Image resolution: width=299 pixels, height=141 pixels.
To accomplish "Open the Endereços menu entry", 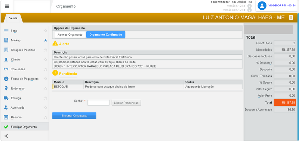I will pyautogui.click(x=18, y=89).
